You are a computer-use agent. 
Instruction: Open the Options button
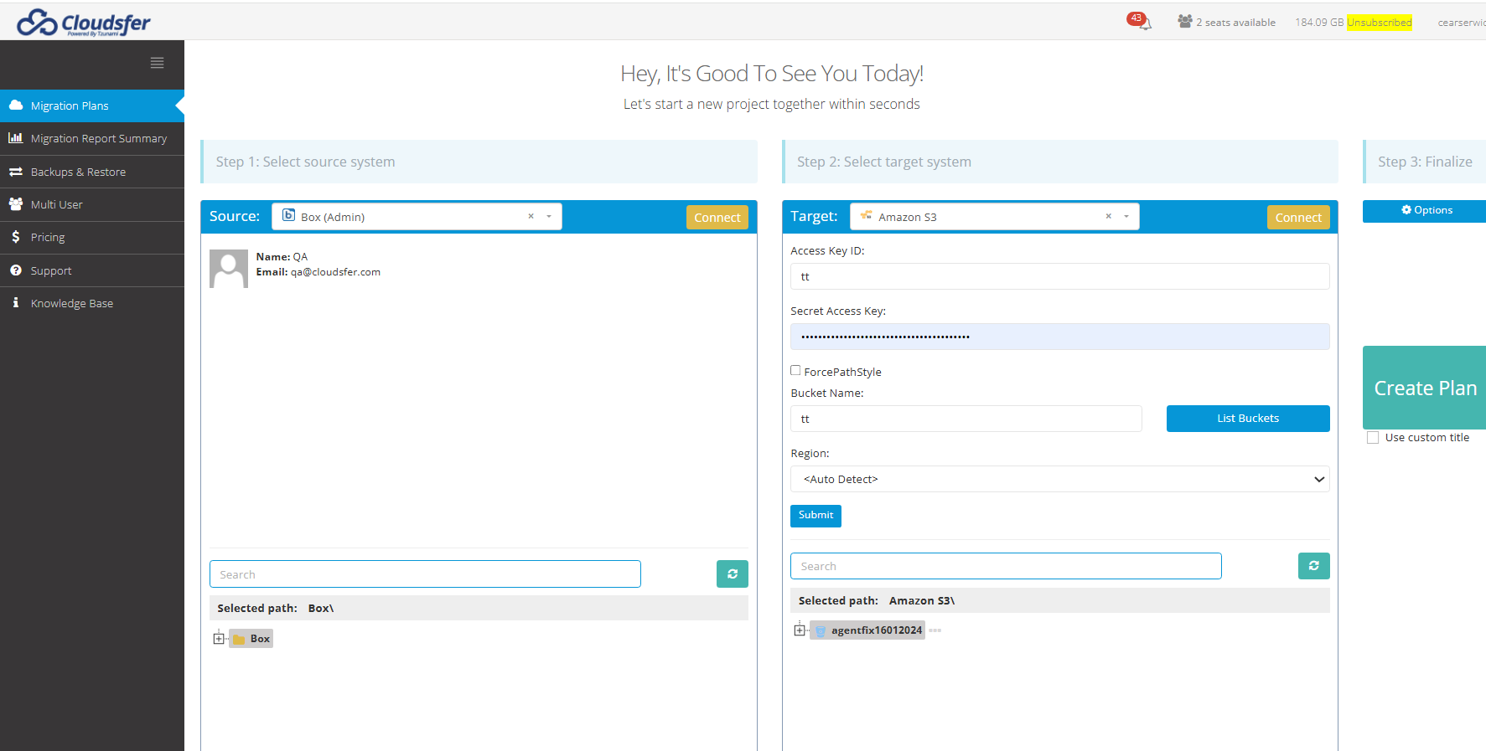[x=1426, y=210]
